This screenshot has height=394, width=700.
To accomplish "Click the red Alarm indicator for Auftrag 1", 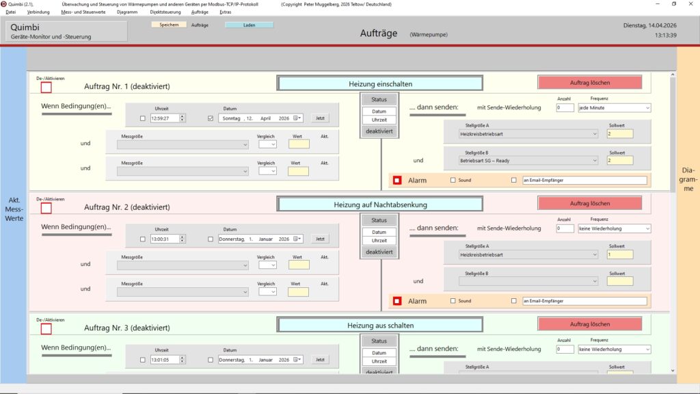I will click(397, 181).
